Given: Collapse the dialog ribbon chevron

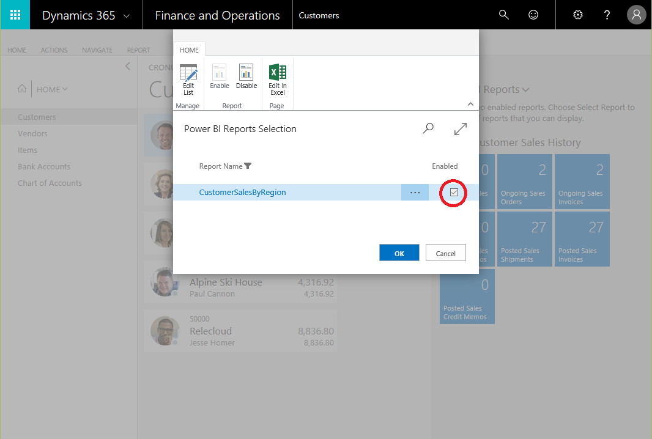Looking at the screenshot, I should (x=470, y=104).
